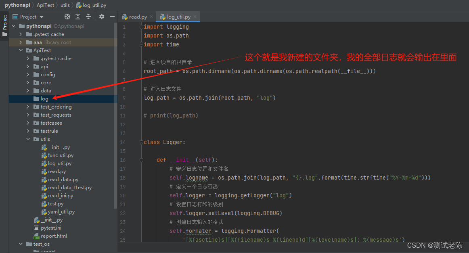
Task: Collapse the test_os folder
Action: tap(21, 244)
